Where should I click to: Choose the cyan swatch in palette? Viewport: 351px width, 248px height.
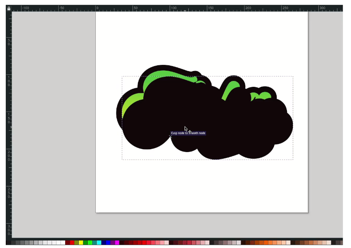point(99,243)
